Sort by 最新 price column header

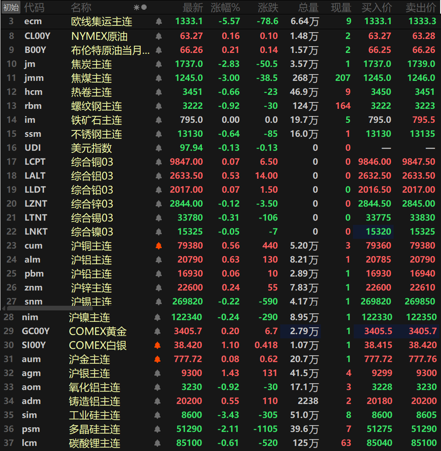tap(193, 7)
